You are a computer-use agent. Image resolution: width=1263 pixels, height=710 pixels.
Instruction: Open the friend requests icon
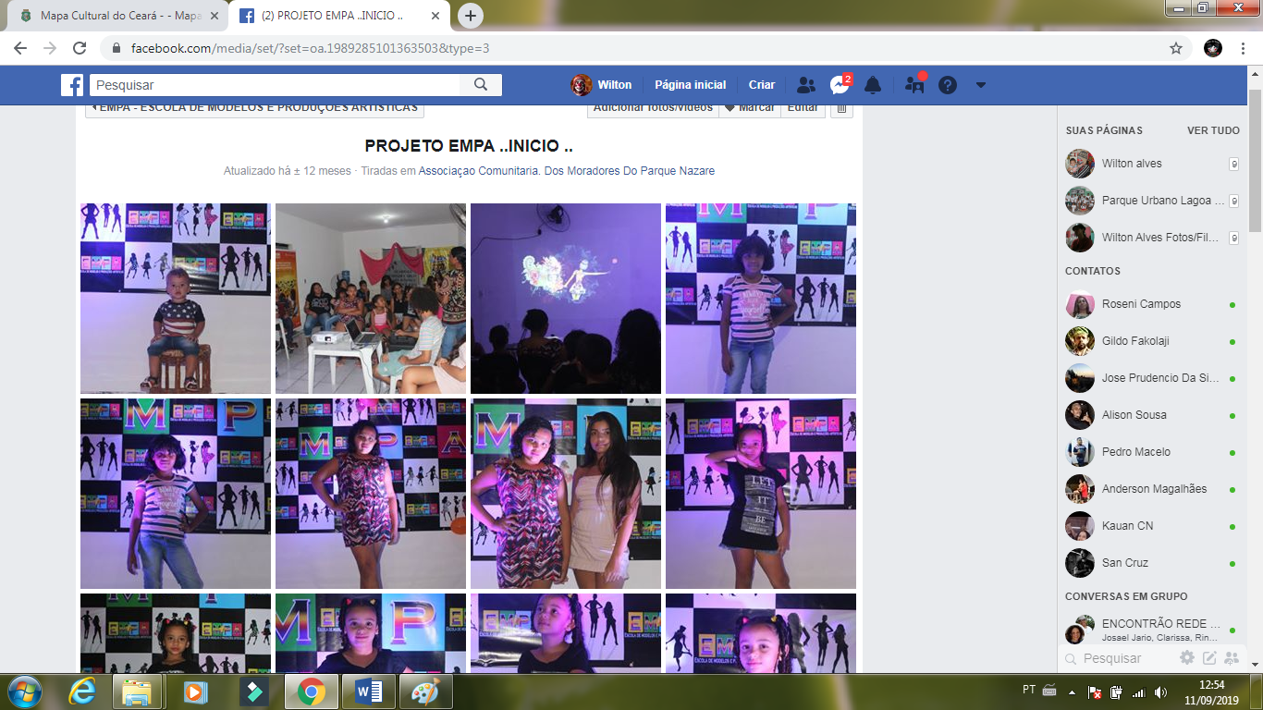(805, 85)
